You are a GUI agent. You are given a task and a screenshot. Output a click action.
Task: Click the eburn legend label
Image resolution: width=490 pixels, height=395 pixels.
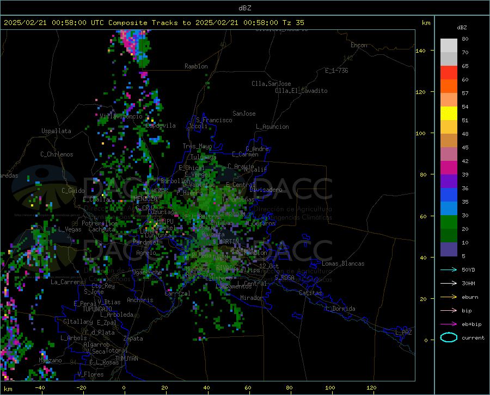click(x=470, y=297)
